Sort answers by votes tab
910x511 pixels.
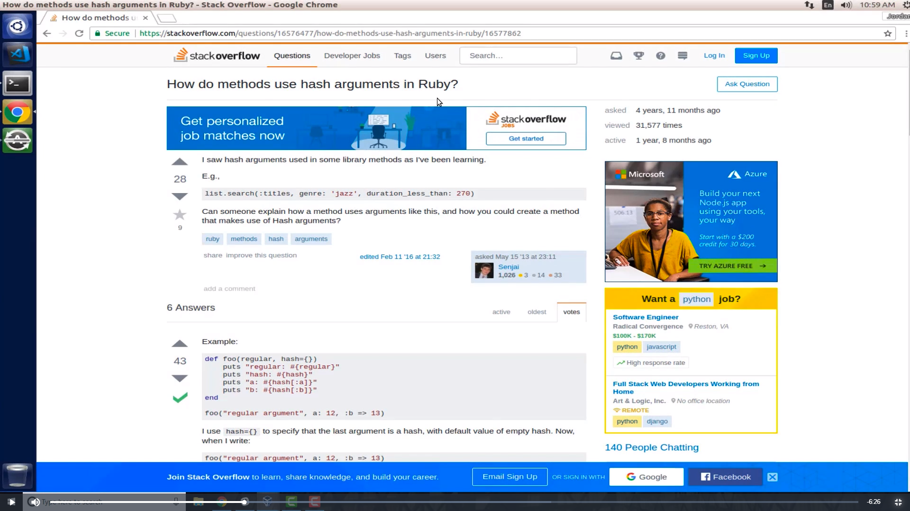(x=572, y=312)
